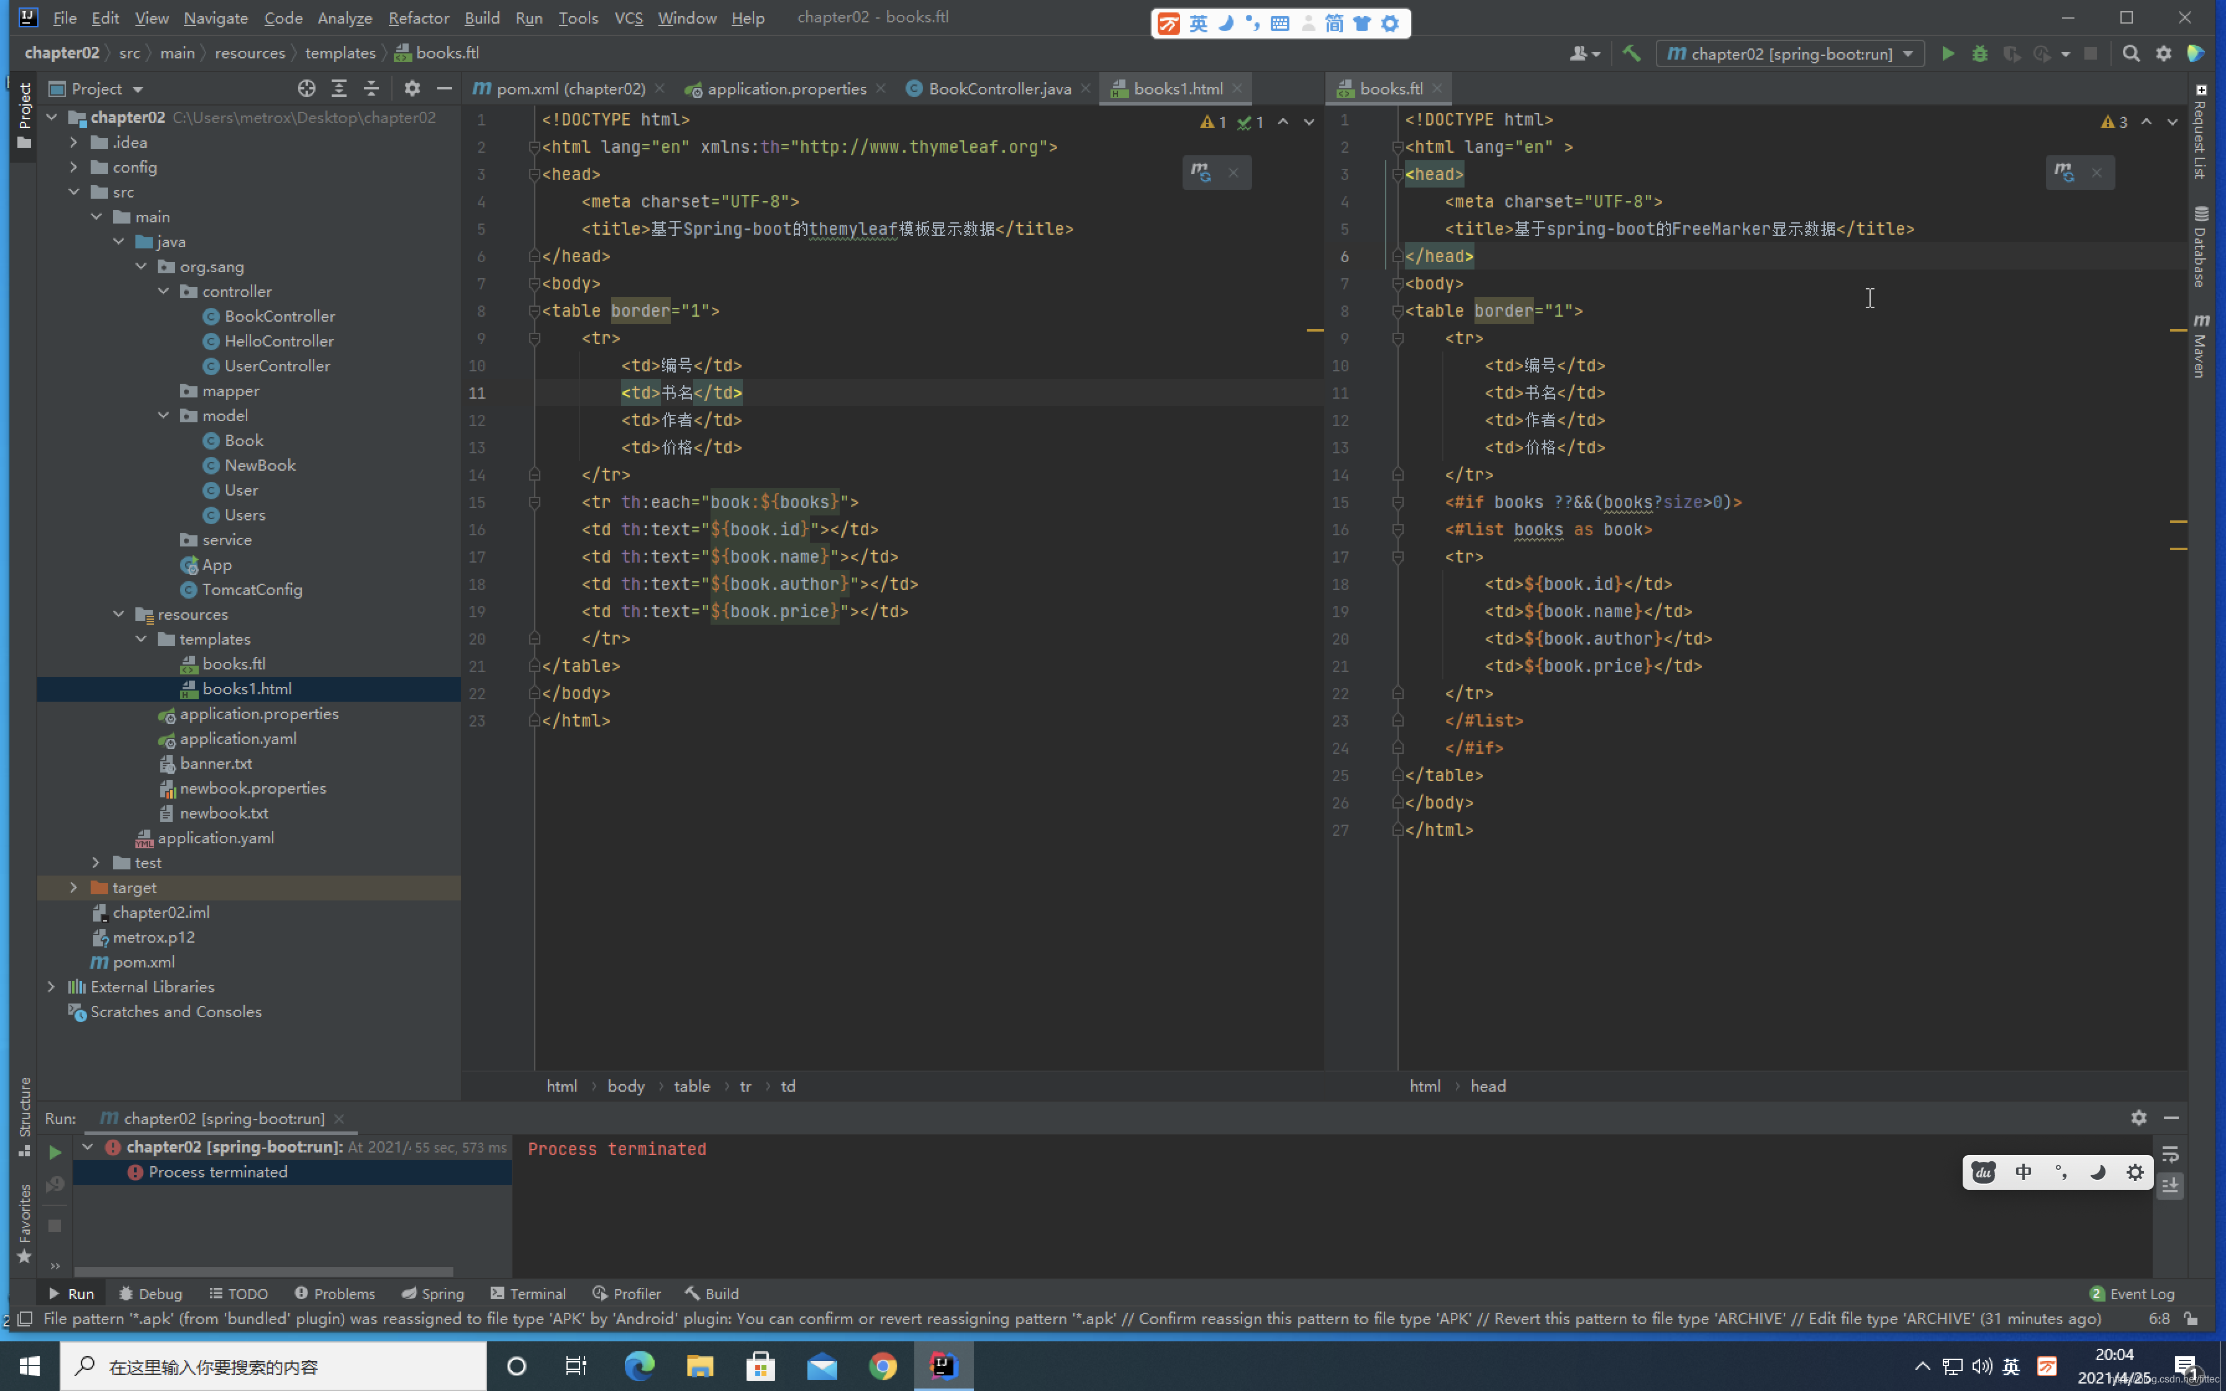2226x1391 pixels.
Task: Expand the target folder
Action: pyautogui.click(x=73, y=887)
